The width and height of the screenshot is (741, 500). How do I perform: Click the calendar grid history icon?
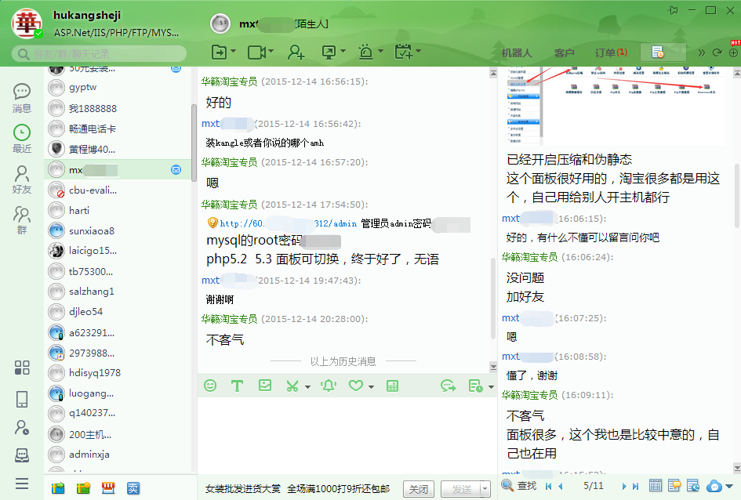click(656, 485)
